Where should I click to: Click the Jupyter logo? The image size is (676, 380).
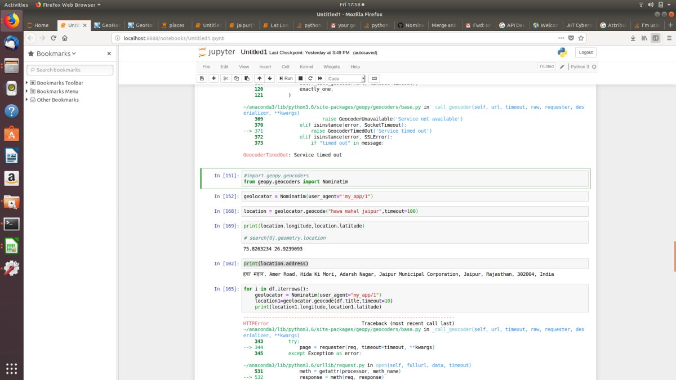[216, 52]
